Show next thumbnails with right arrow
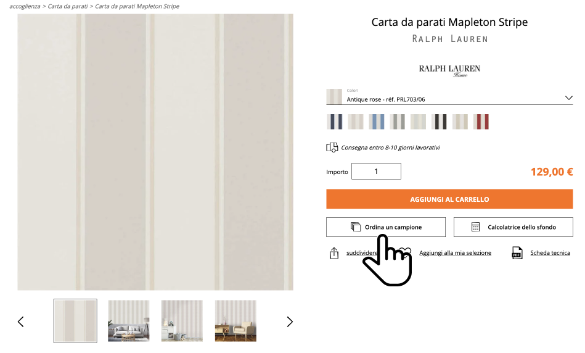The height and width of the screenshot is (353, 585). [x=290, y=322]
